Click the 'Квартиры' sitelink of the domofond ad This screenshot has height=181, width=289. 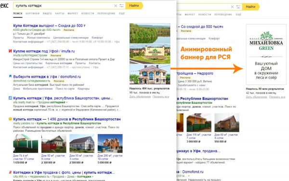coord(83,89)
